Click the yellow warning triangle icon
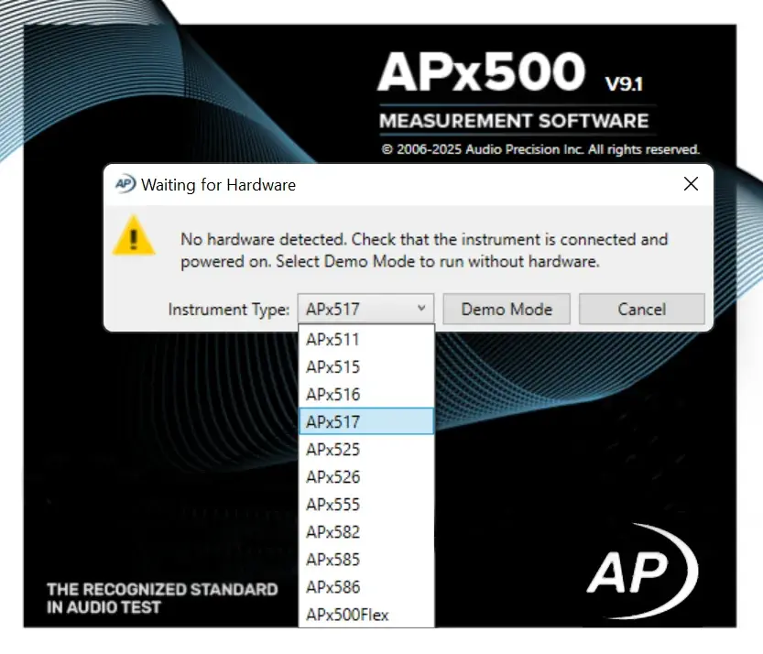This screenshot has height=654, width=763. click(134, 240)
